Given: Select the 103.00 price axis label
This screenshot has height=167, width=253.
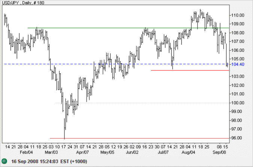Looking at the screenshot, I should click(x=238, y=77).
